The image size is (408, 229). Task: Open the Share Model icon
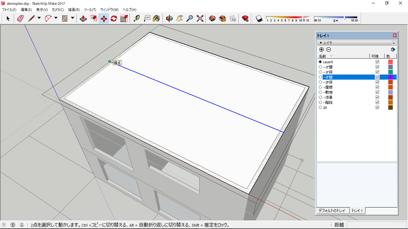(x=222, y=18)
